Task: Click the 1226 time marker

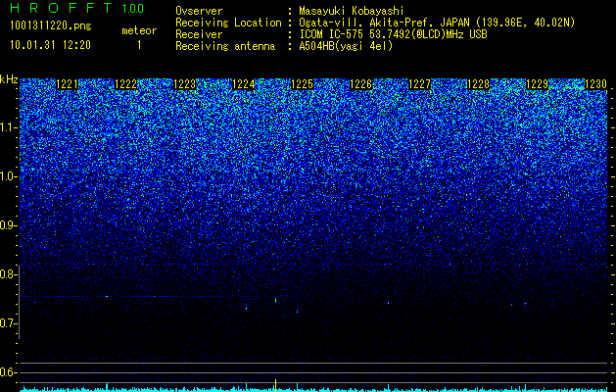Action: (360, 84)
